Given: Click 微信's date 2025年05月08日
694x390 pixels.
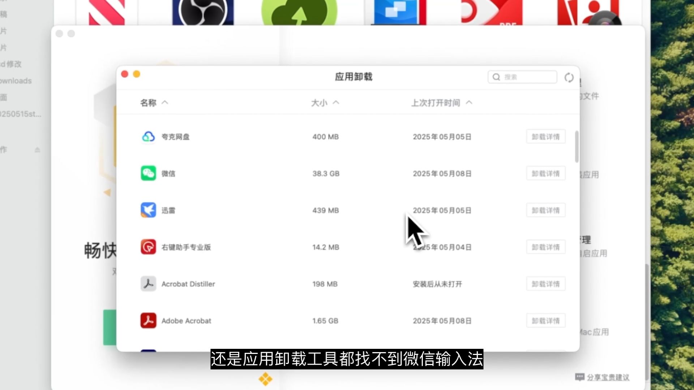Looking at the screenshot, I should 442,174.
